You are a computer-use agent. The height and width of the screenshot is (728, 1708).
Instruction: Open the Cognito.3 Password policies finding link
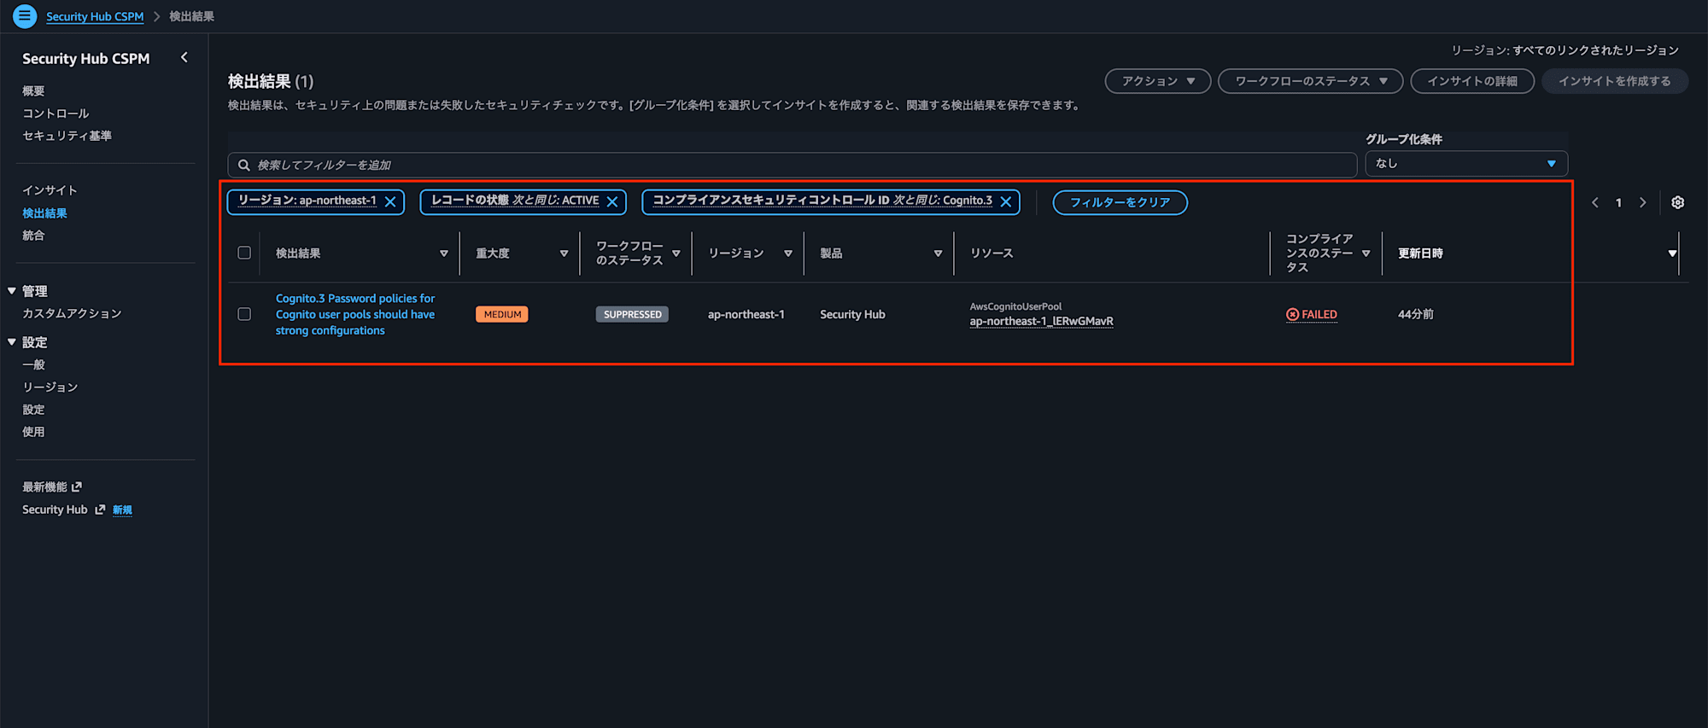(x=355, y=314)
